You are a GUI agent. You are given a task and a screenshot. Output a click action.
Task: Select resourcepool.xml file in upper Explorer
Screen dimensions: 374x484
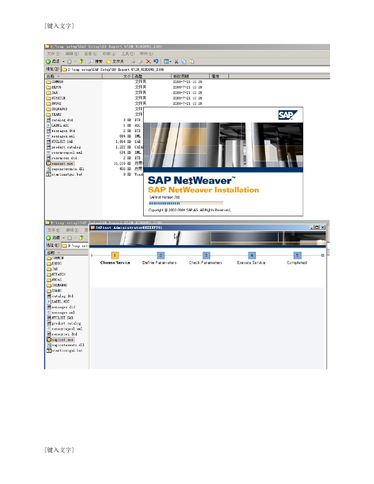point(64,153)
